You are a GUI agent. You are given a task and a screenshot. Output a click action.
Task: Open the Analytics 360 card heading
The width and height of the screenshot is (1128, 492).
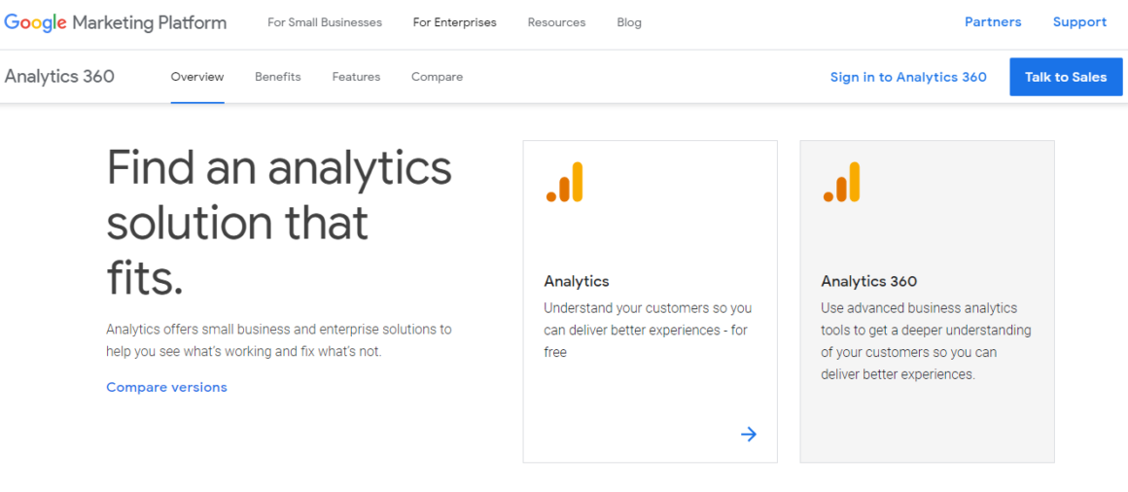[x=868, y=281]
